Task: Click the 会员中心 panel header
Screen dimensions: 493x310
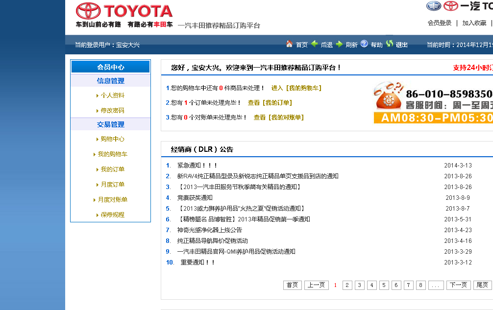Action: point(111,67)
